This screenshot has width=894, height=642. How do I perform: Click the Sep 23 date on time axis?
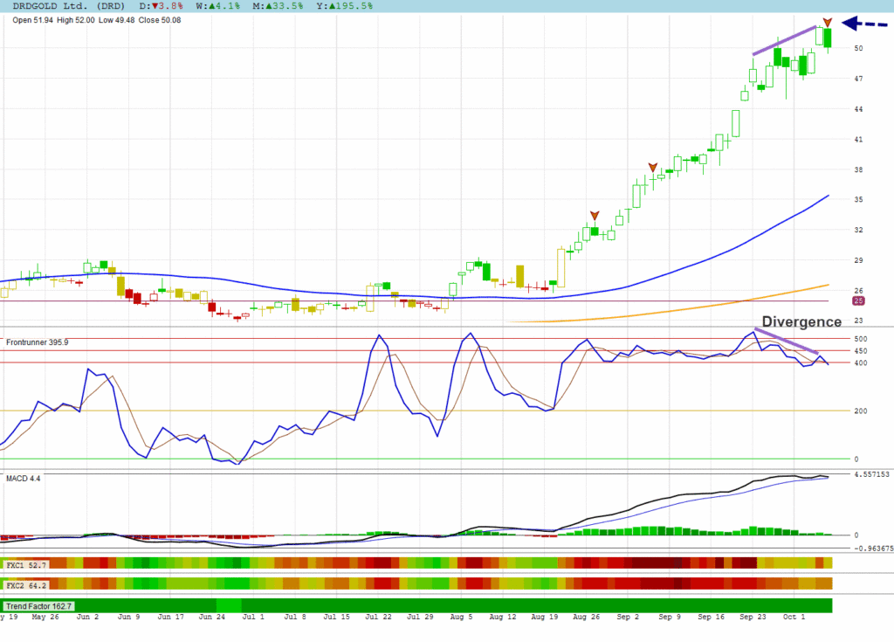752,617
